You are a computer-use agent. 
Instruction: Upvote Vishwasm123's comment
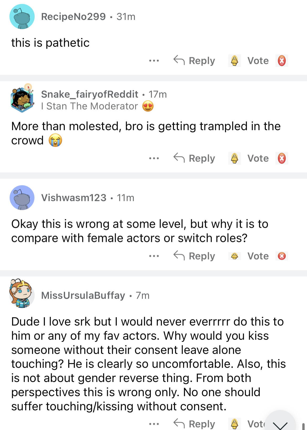(x=234, y=256)
